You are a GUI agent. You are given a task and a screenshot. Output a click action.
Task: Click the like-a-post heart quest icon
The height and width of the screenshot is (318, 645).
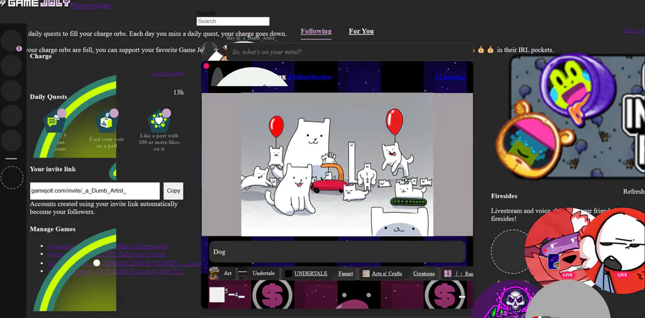159,121
